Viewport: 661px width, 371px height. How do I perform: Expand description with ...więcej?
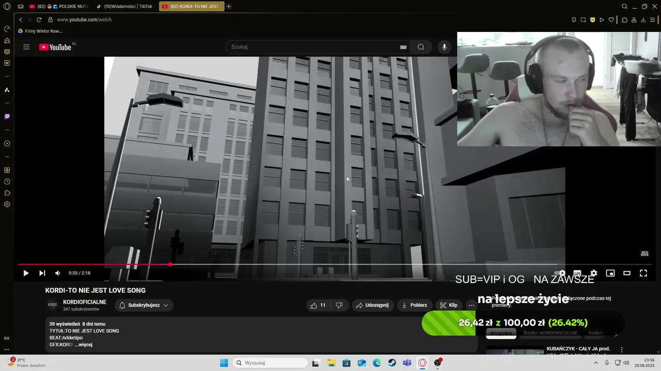pos(83,345)
